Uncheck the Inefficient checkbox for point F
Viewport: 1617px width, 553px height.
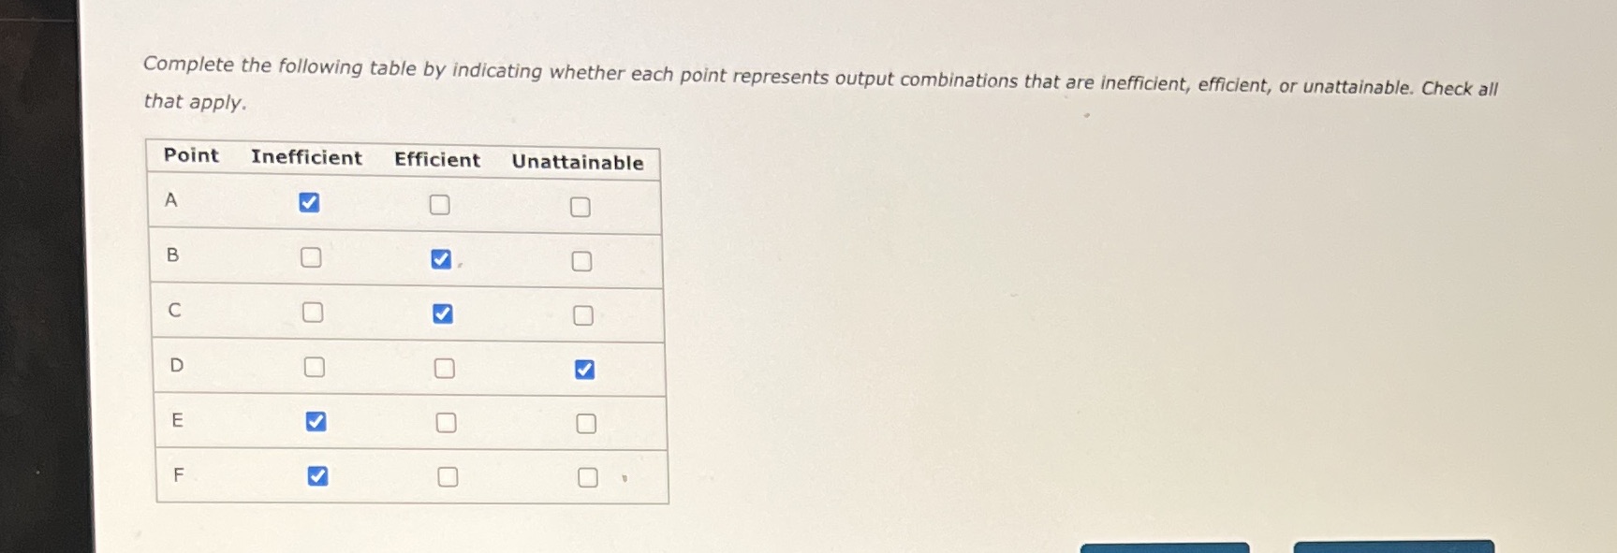[x=318, y=475]
